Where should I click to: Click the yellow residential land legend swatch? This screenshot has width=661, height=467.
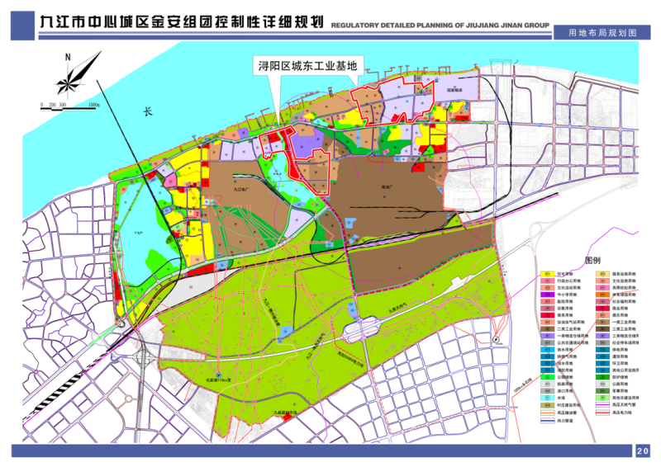tap(548, 274)
